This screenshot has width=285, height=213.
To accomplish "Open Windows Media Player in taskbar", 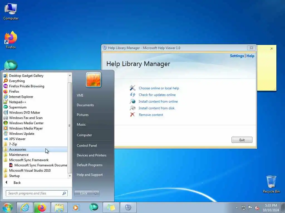I will 76,207.
